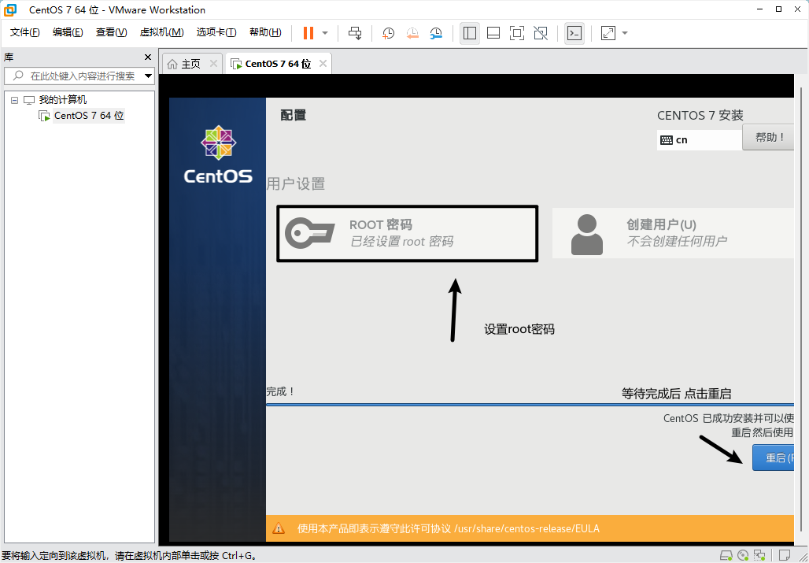Click the 帮助! button in installer

[768, 137]
